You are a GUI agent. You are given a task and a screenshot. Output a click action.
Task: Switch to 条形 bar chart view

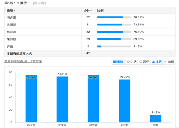(x=169, y=62)
